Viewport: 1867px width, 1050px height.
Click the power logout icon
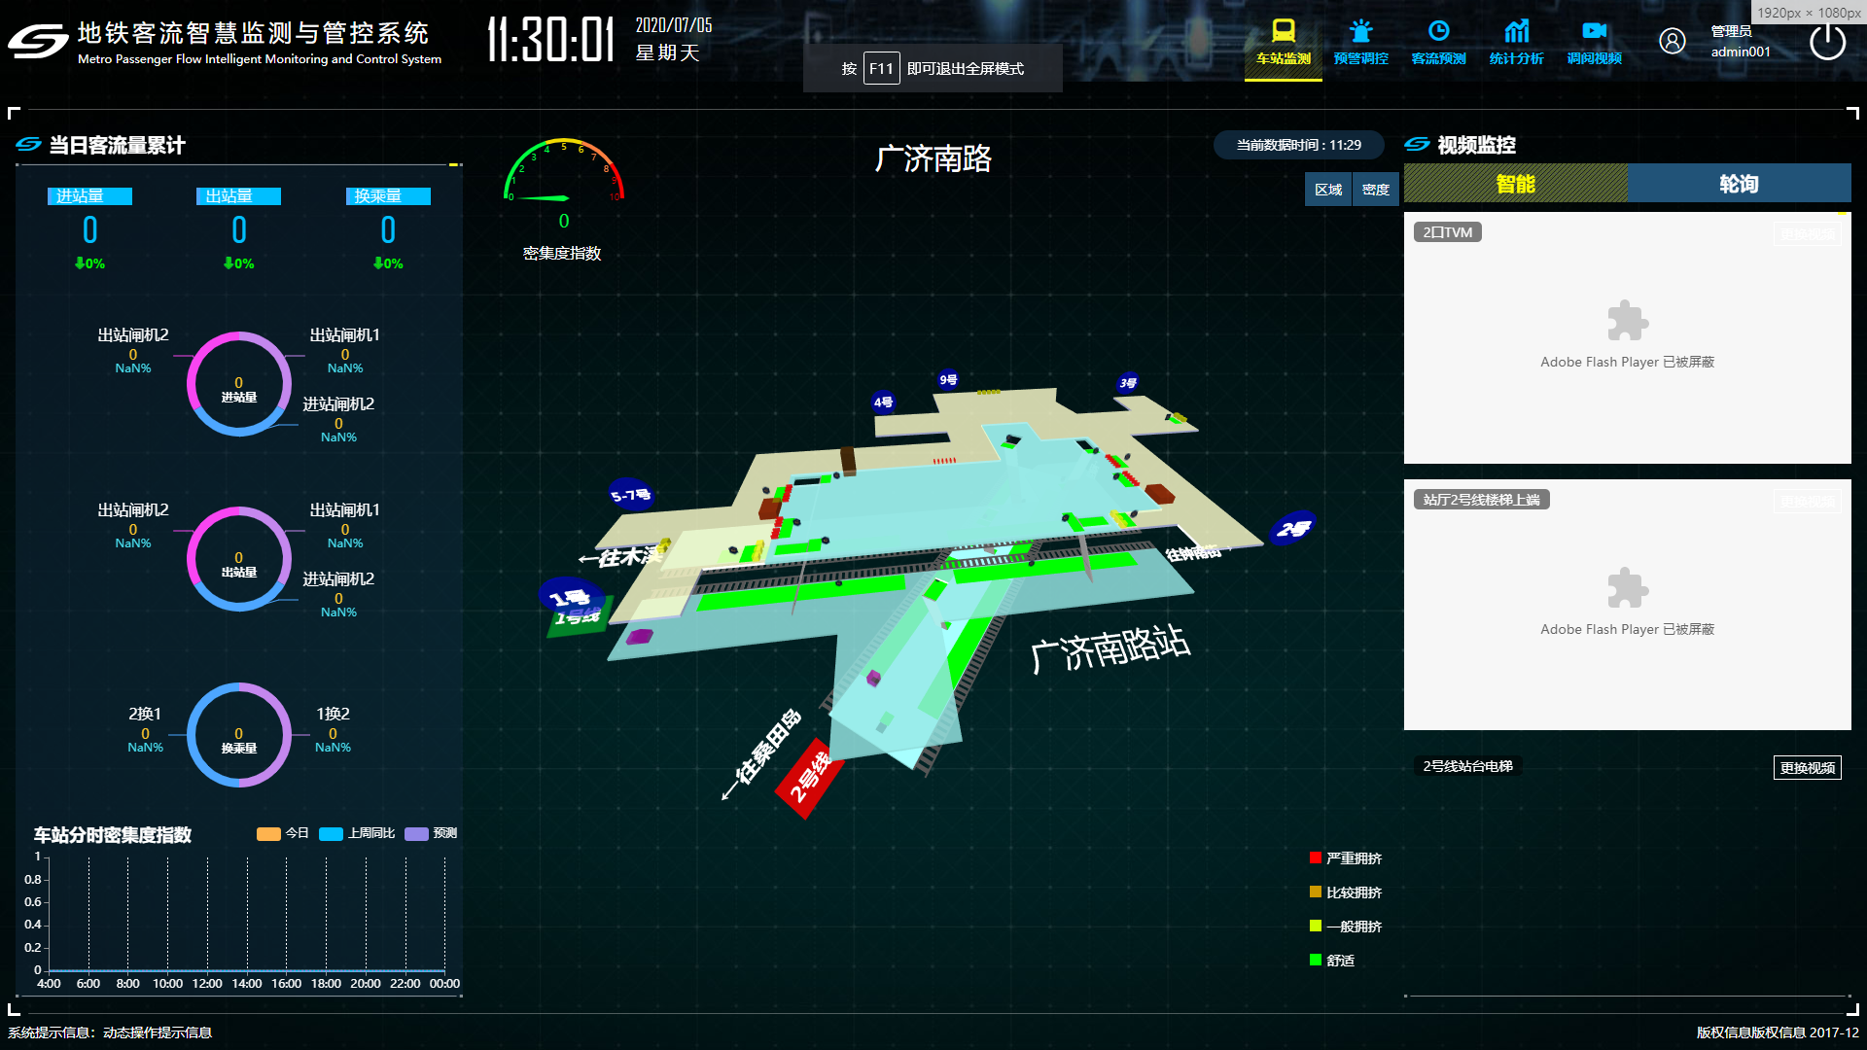click(1827, 42)
